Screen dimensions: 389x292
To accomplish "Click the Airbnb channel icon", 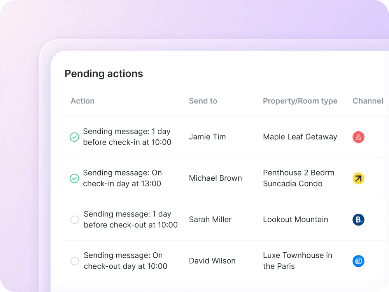I will [358, 137].
